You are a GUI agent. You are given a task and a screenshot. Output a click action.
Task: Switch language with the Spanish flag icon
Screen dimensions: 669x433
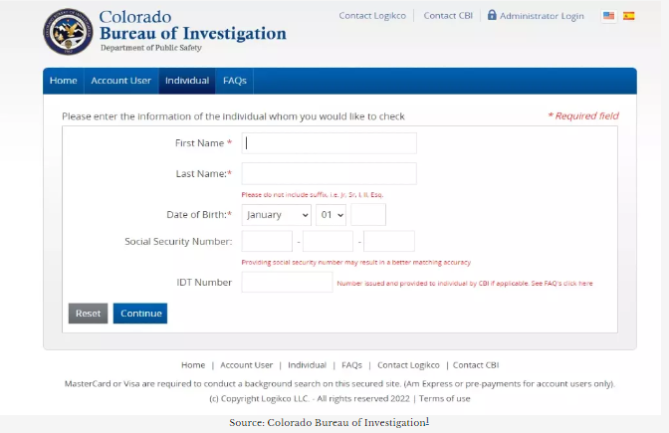tap(628, 16)
